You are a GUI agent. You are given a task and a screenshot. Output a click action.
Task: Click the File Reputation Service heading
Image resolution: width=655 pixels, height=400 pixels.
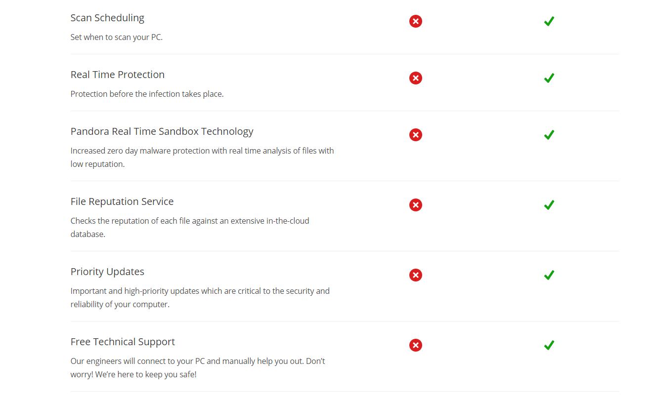(122, 201)
